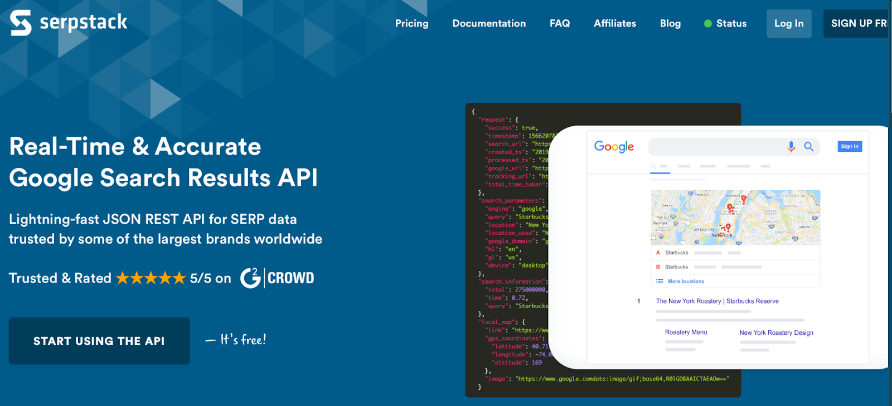This screenshot has height=406, width=892.
Task: Open the Roastery Menu sitelink
Action: pos(686,332)
